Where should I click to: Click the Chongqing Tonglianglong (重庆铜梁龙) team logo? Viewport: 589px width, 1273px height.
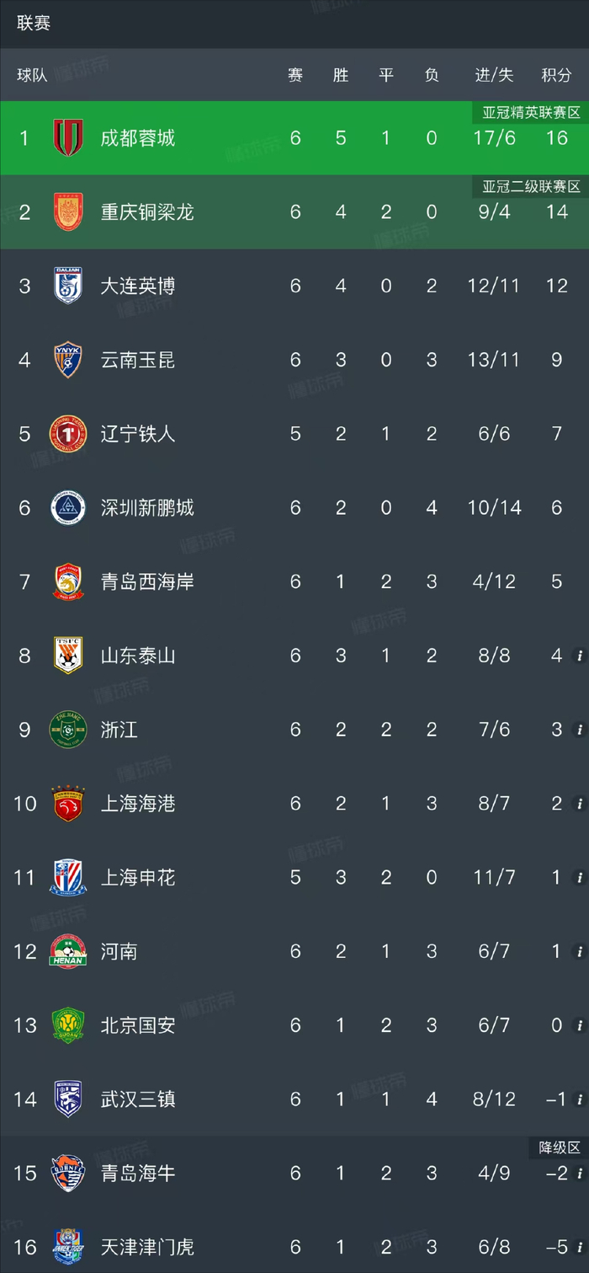point(68,211)
